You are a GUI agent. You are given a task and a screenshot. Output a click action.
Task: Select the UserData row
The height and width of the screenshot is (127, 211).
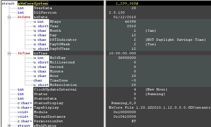click(x=43, y=8)
